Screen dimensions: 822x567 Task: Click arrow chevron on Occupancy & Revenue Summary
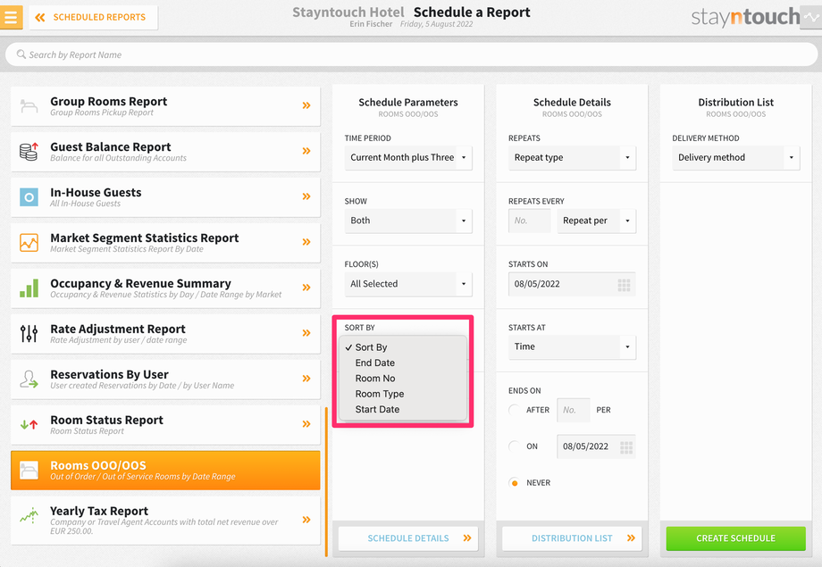pos(306,288)
